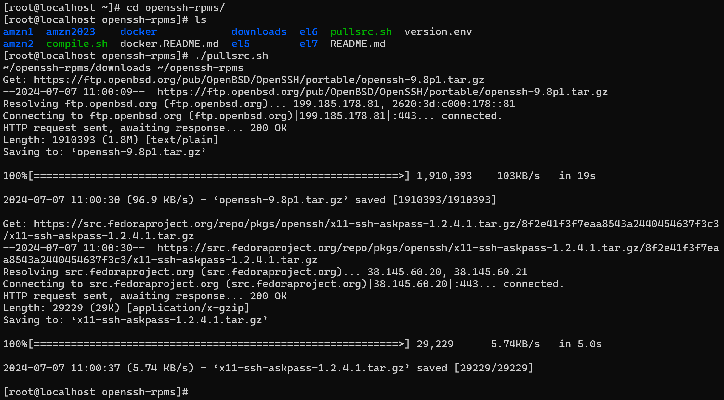The height and width of the screenshot is (400, 724).
Task: Click the docker.README.md file name
Action: tap(169, 44)
